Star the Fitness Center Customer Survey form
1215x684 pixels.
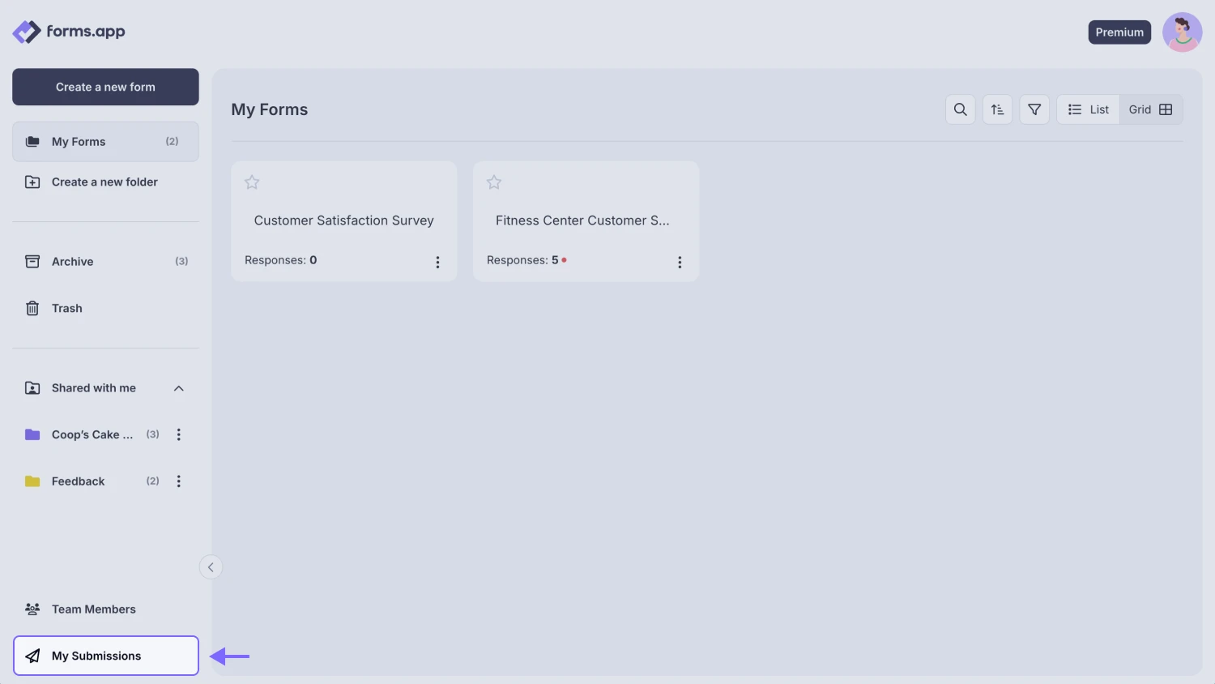494,182
